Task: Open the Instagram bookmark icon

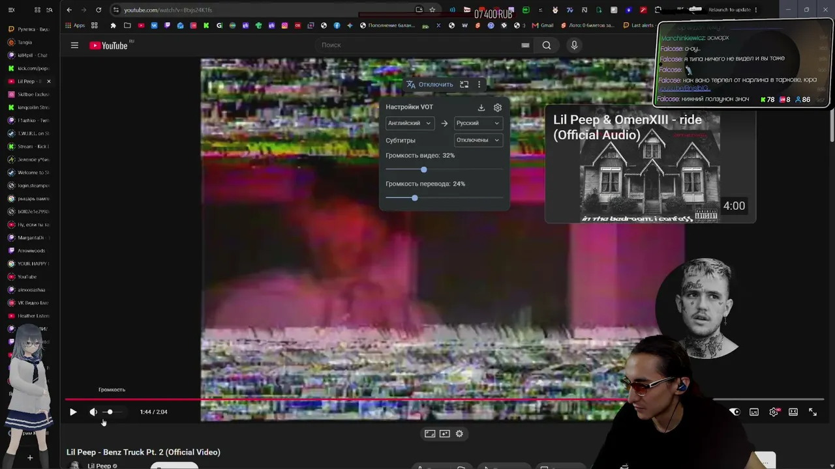Action: pos(284,25)
